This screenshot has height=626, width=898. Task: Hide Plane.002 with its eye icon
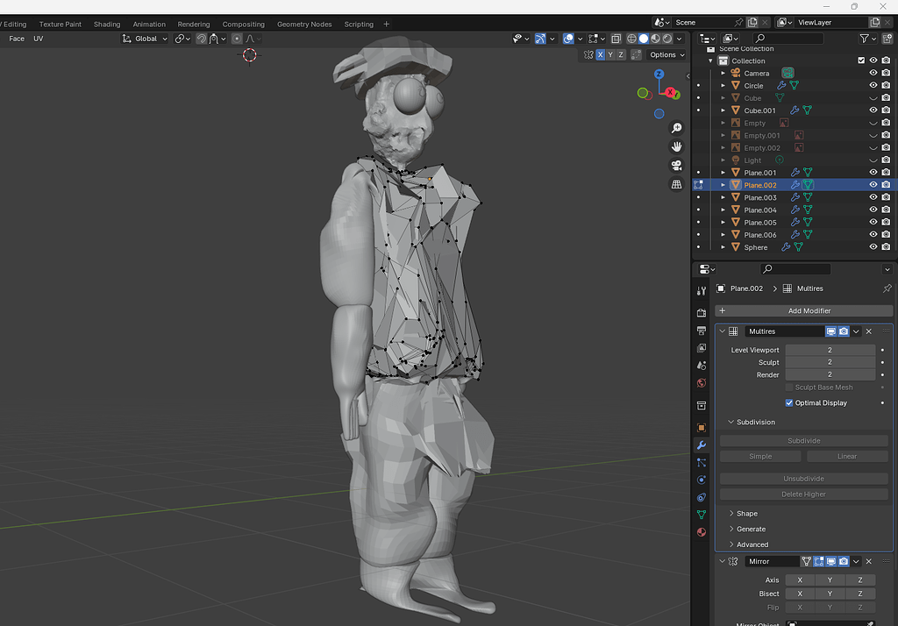pos(873,184)
